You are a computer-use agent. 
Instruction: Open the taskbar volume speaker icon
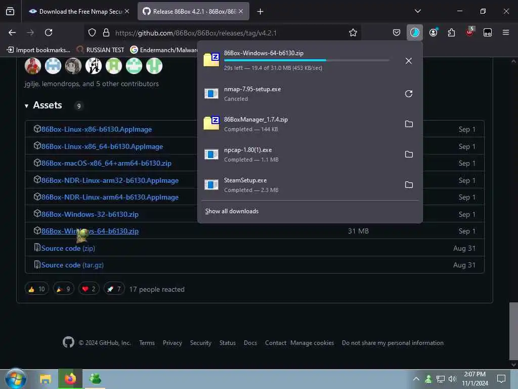point(452,379)
